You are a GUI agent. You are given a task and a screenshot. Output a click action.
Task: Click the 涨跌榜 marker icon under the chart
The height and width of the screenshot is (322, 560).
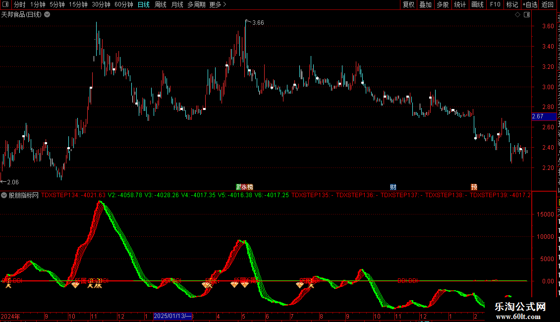point(245,187)
